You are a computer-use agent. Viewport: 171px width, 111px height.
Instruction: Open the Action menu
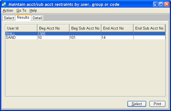[x=8, y=11]
